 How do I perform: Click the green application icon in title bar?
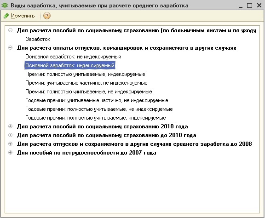coord(5,6)
